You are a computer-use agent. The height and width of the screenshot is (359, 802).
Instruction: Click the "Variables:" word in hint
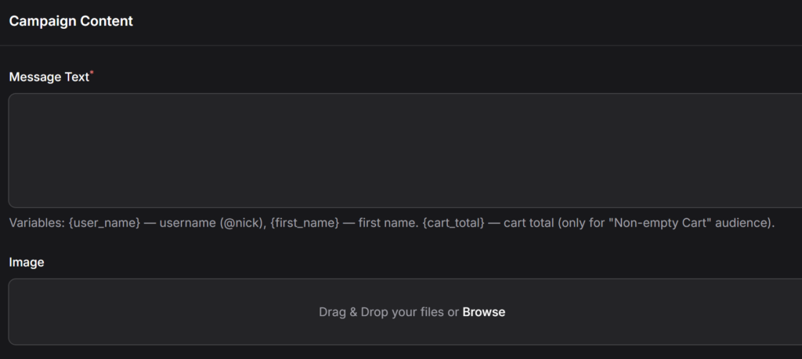(x=37, y=224)
